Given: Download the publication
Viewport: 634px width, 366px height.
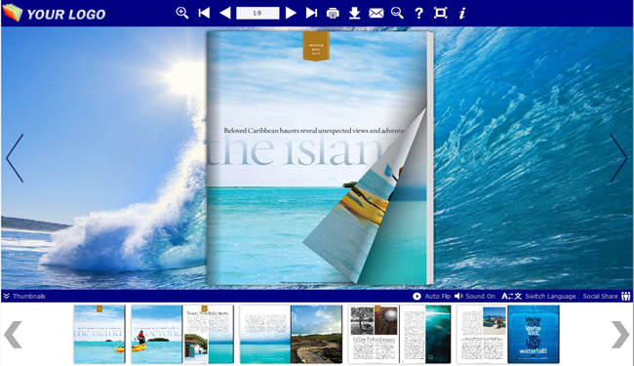Looking at the screenshot, I should coord(354,14).
